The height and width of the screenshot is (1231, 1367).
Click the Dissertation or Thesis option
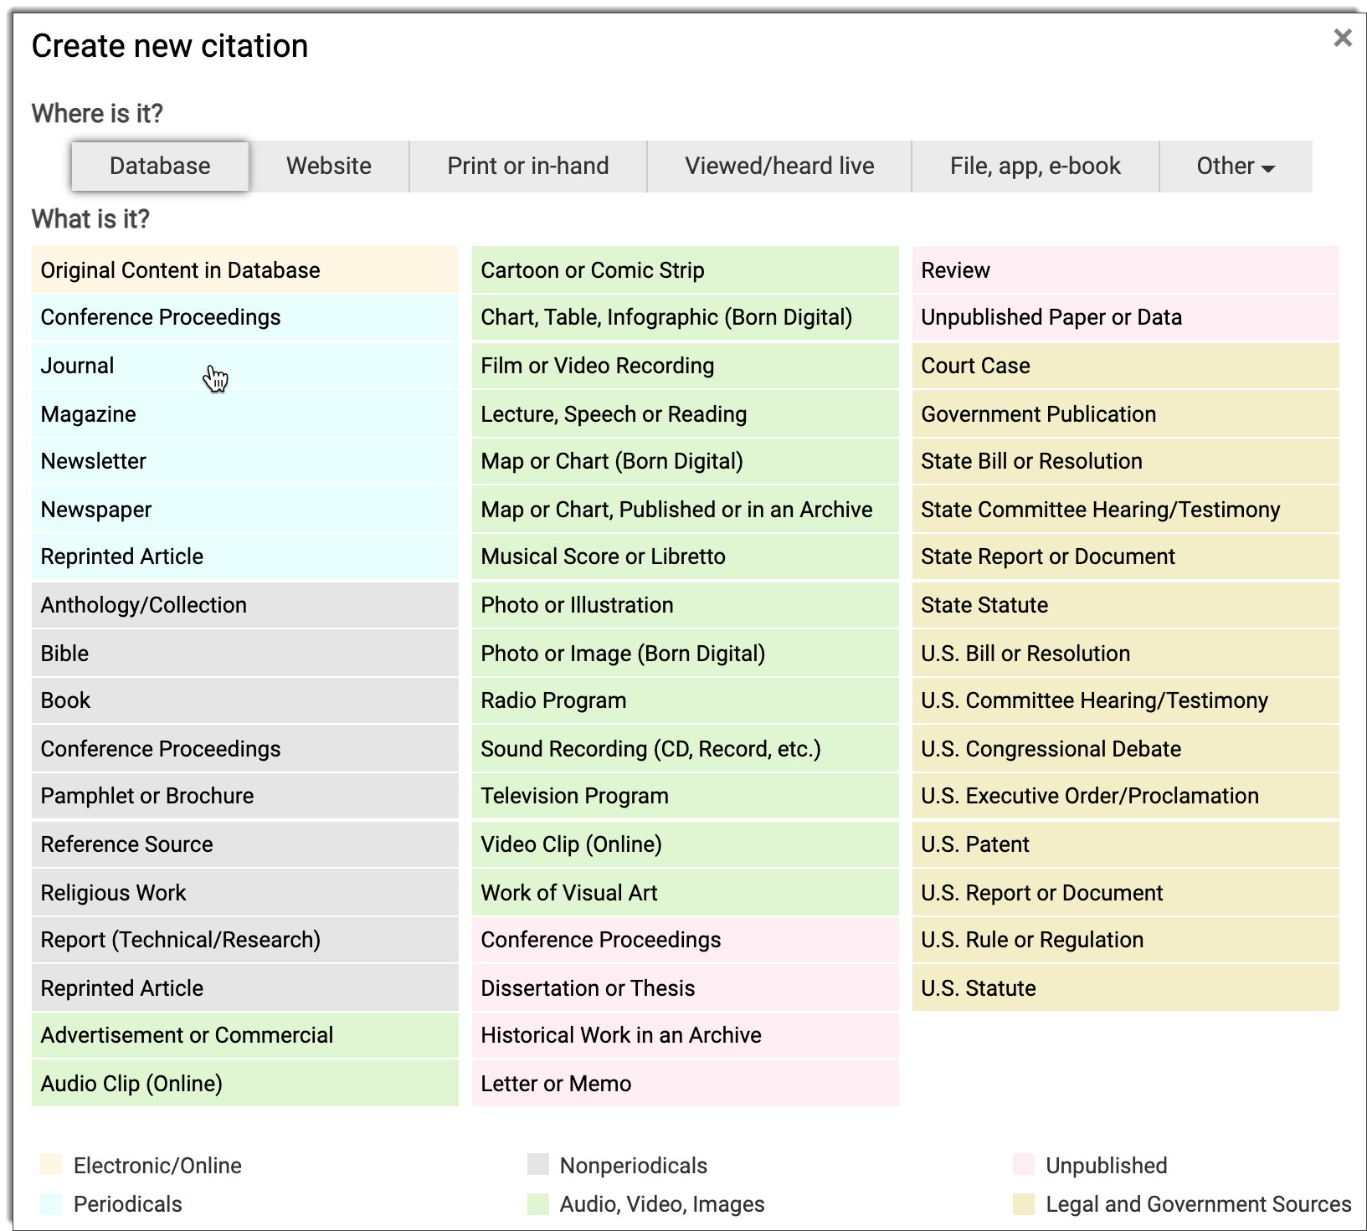[588, 988]
